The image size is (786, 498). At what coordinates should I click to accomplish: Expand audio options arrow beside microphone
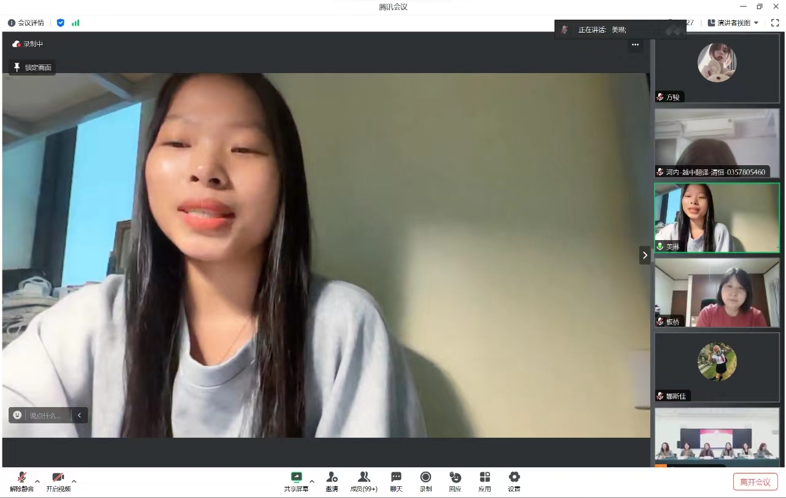(37, 481)
